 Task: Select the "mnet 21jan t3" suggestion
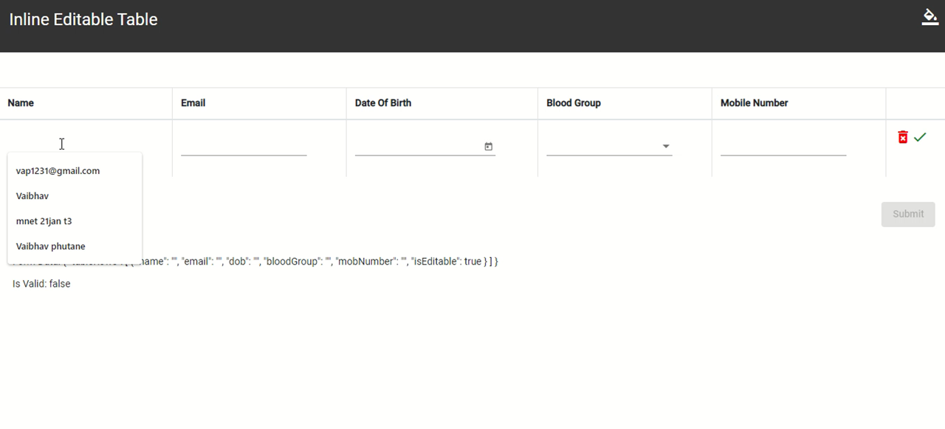pos(44,220)
